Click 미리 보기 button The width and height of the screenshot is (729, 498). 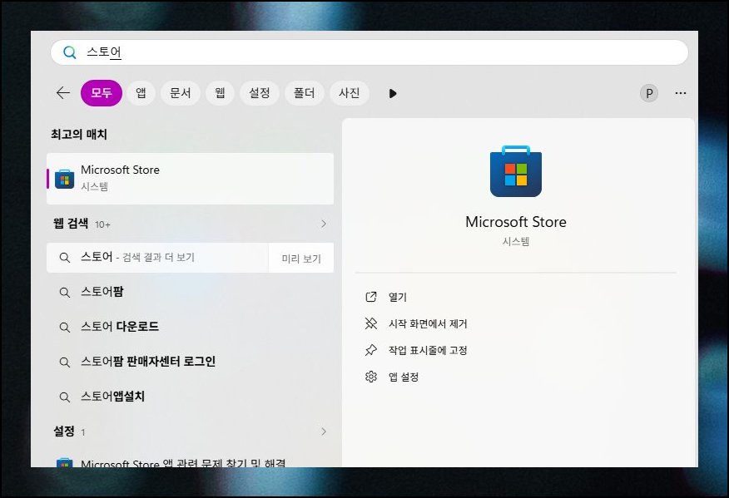pos(301,259)
